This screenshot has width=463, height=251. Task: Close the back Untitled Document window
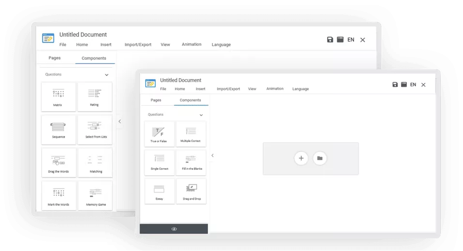point(362,40)
